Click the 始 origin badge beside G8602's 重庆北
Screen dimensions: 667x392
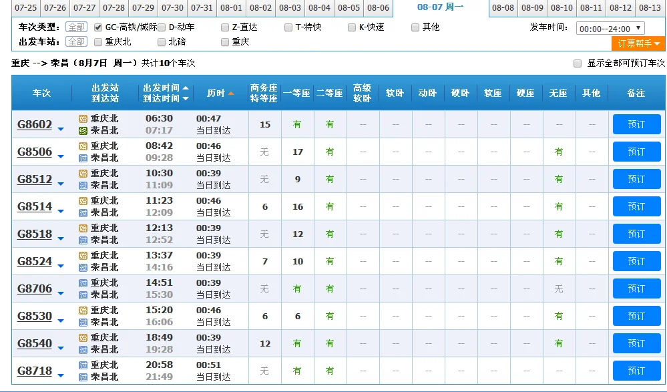tap(83, 119)
